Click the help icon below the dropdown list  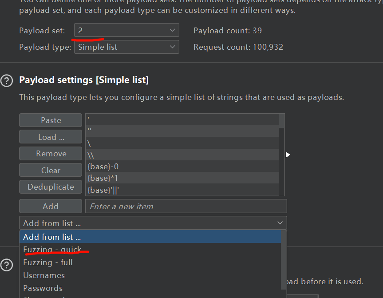click(x=7, y=265)
